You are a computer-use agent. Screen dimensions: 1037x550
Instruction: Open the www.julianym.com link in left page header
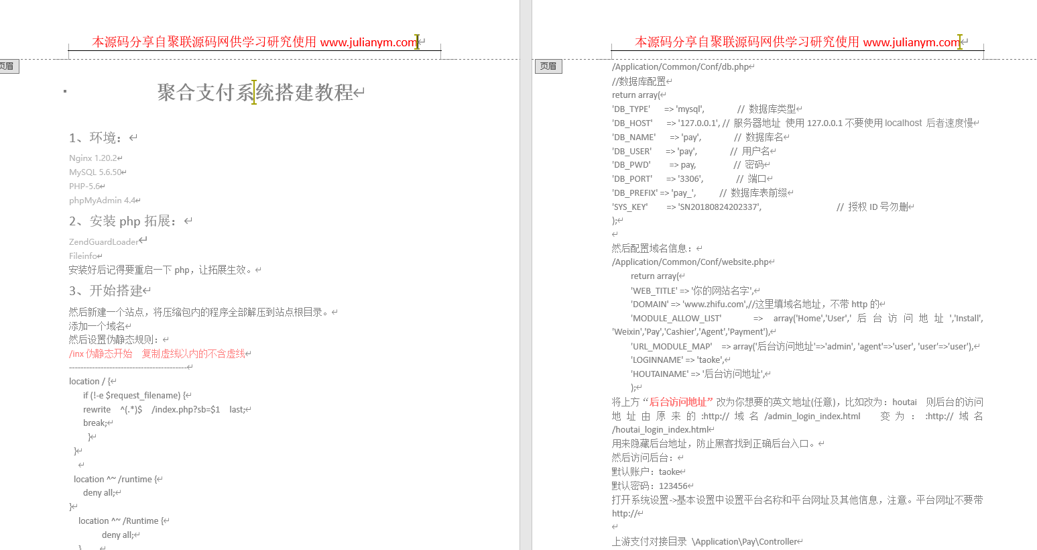369,42
